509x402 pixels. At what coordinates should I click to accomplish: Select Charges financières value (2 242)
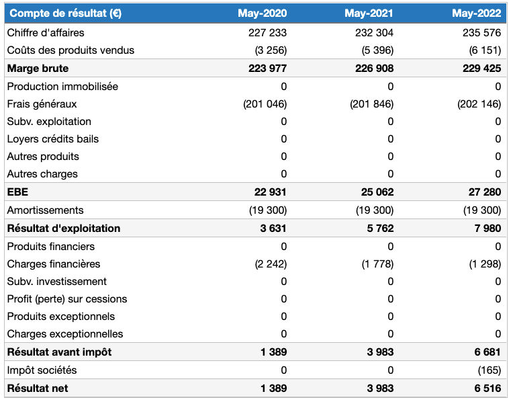271,264
